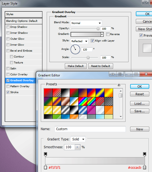Image resolution: width=152 pixels, height=172 pixels.
Task: Toggle the Preview checkbox in Layer Style
Action: click(x=141, y=35)
